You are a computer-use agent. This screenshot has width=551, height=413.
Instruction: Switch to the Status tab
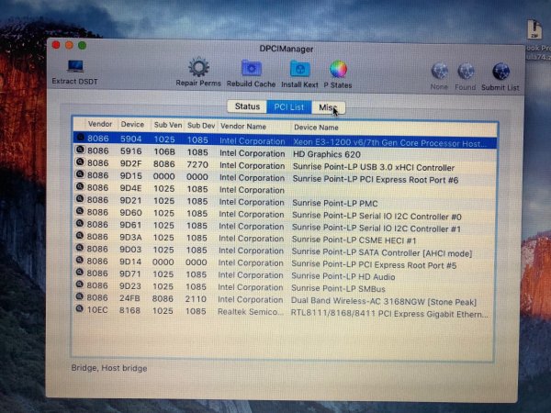point(247,106)
